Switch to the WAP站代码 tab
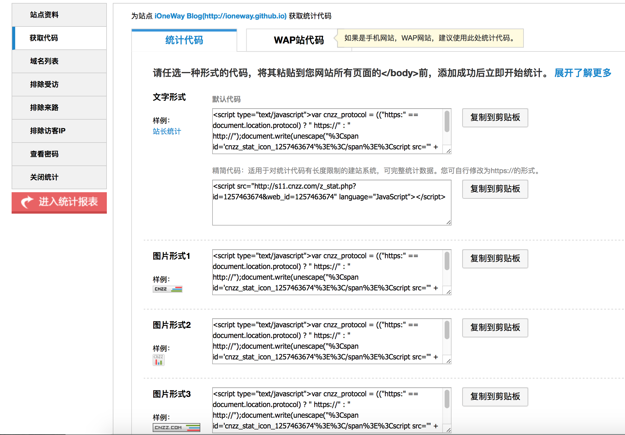 click(299, 40)
